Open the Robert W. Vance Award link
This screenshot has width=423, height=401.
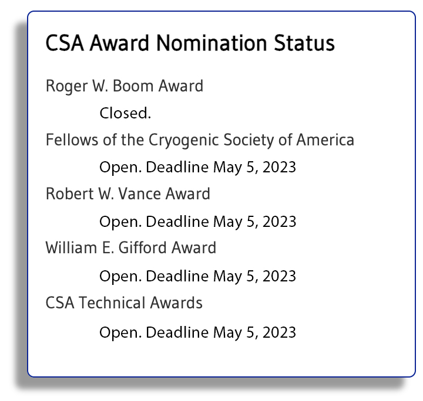pyautogui.click(x=128, y=194)
